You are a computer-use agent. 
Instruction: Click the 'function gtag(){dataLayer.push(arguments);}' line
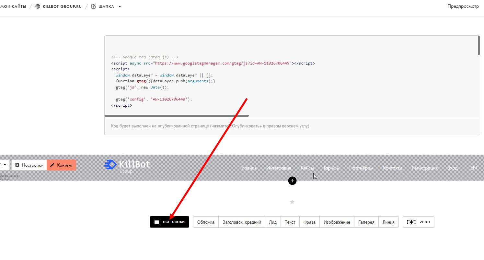point(165,81)
